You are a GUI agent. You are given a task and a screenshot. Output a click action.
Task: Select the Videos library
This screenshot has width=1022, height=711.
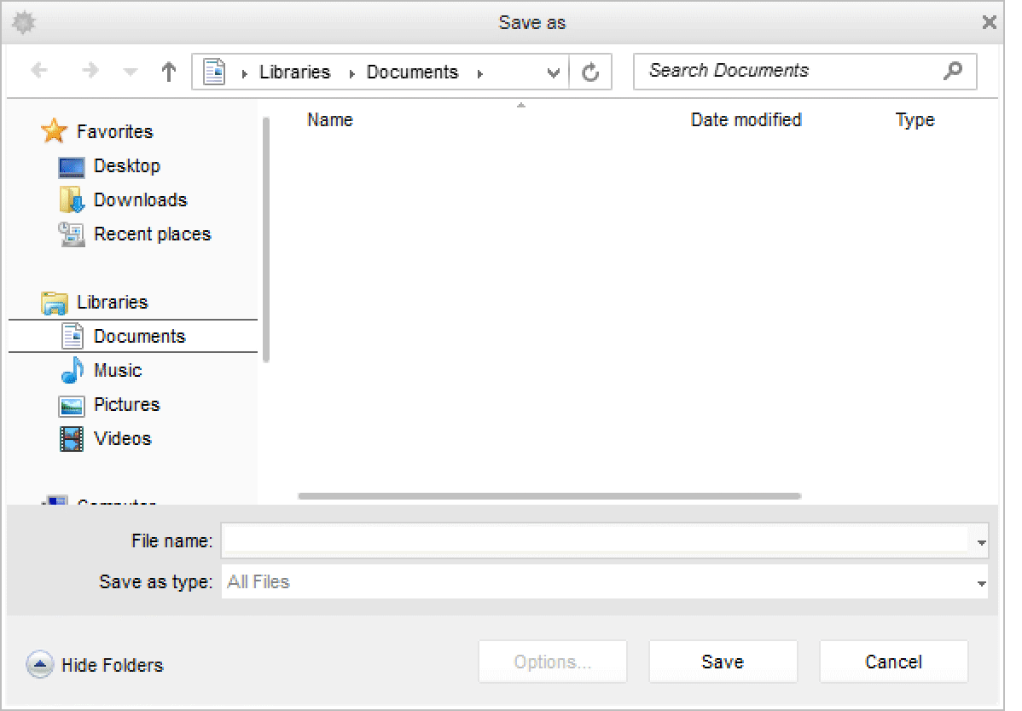coord(122,439)
